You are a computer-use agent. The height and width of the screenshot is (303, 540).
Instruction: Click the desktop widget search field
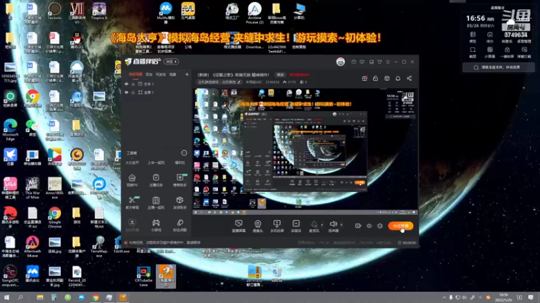[499, 67]
